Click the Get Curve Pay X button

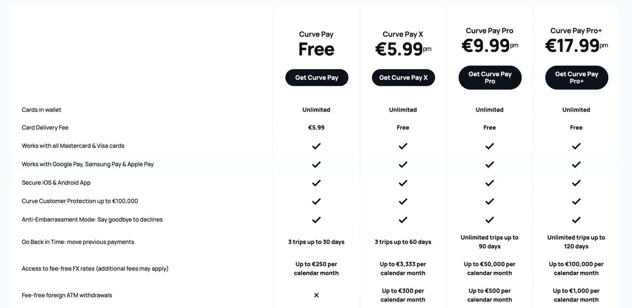point(403,77)
